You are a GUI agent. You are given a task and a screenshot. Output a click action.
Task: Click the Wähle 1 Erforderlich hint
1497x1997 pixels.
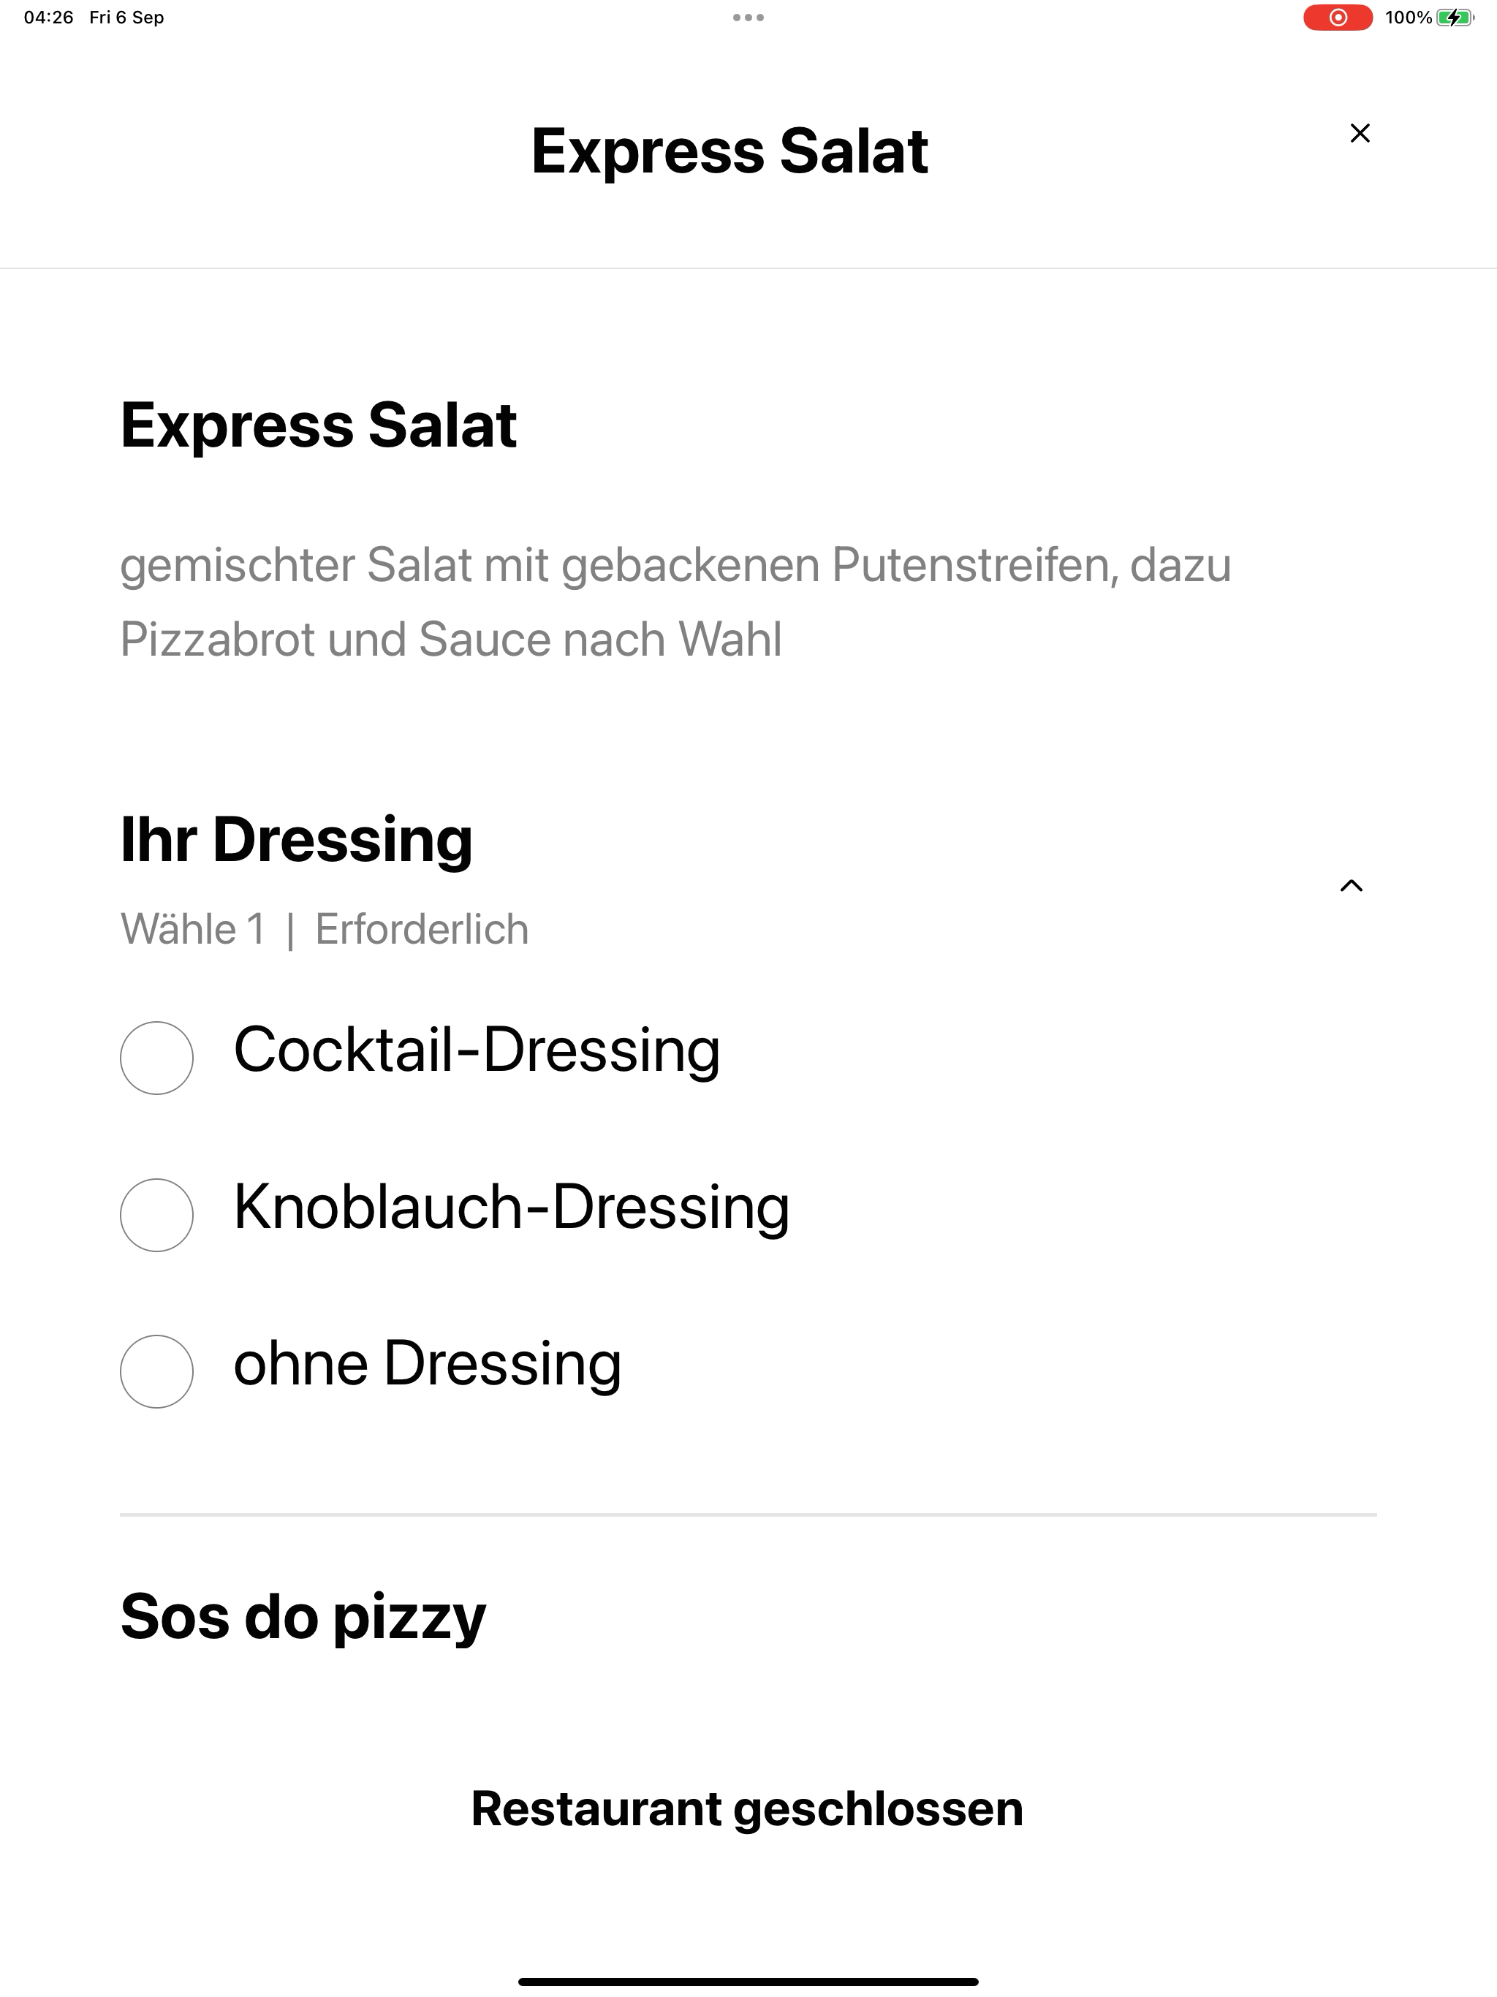point(324,929)
